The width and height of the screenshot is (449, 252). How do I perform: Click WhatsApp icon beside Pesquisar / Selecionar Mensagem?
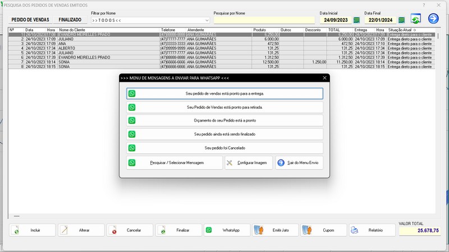132,162
